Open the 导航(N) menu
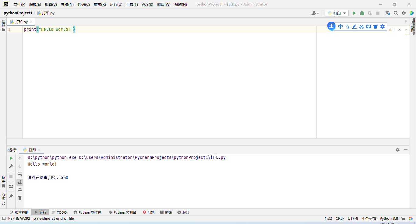This screenshot has width=416, height=224. (x=67, y=4)
